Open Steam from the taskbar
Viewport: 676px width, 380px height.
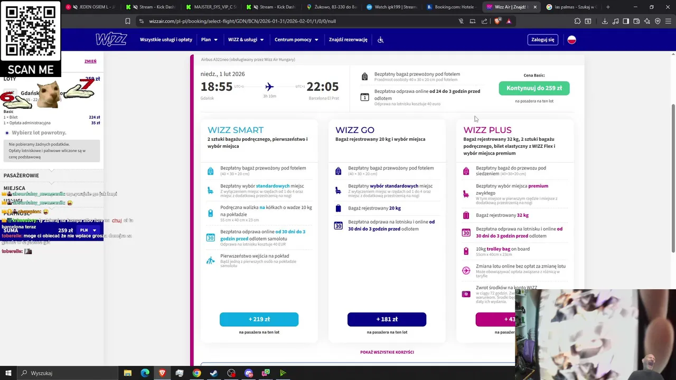214,373
